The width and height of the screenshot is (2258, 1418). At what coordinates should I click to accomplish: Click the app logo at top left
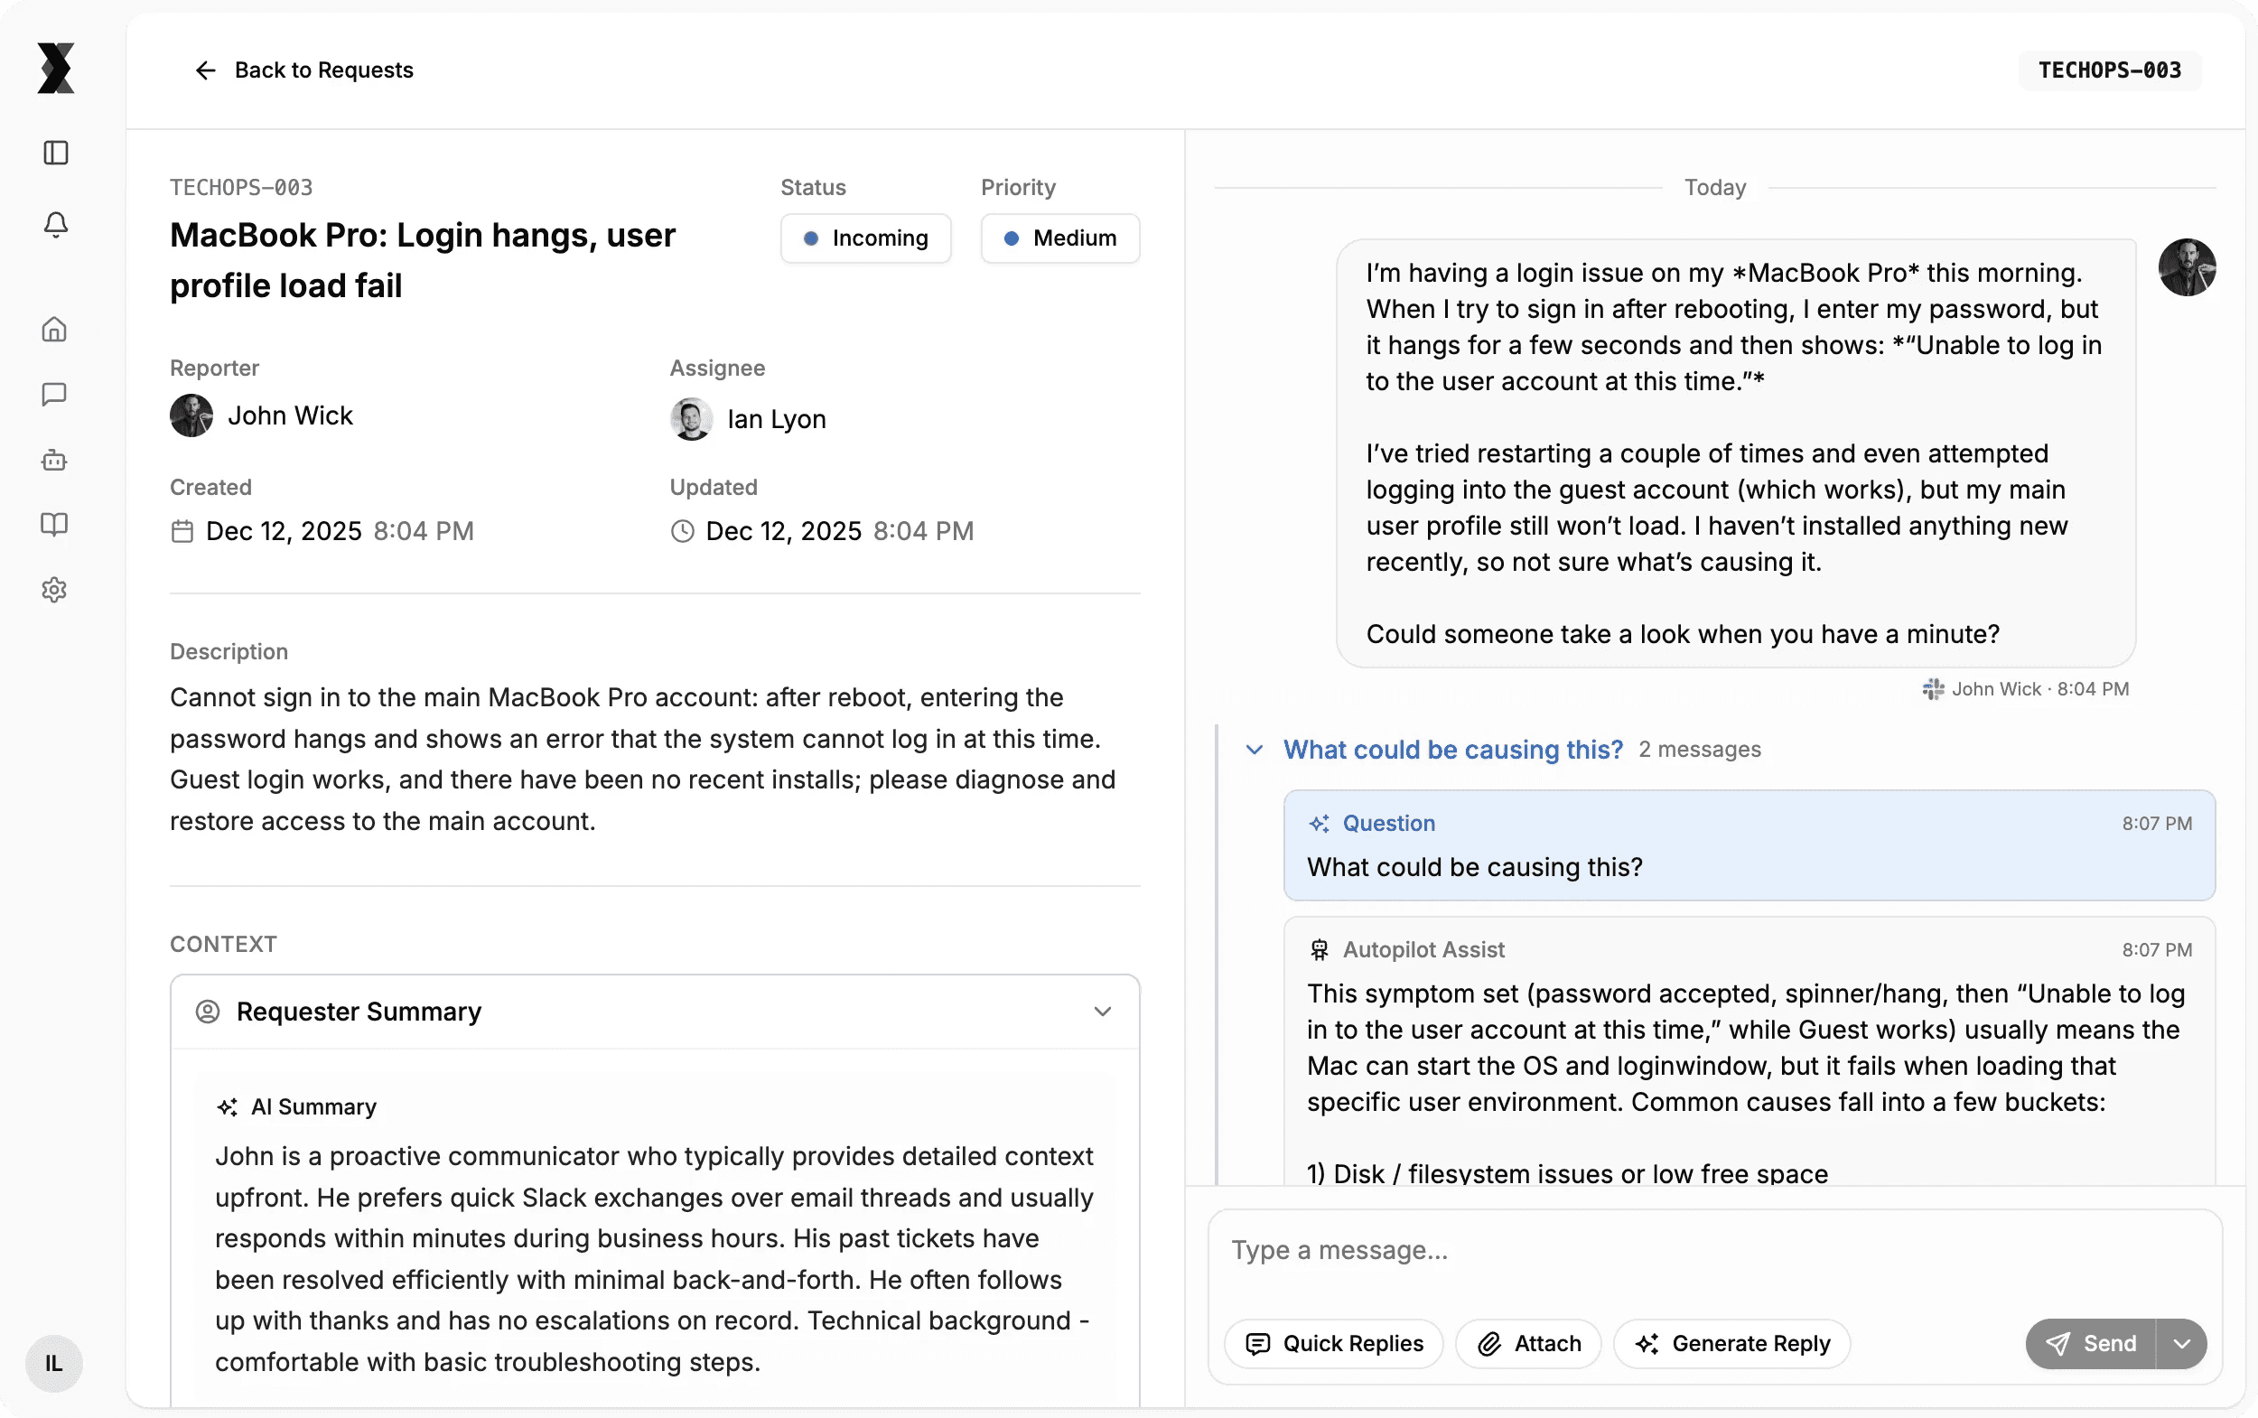tap(55, 69)
